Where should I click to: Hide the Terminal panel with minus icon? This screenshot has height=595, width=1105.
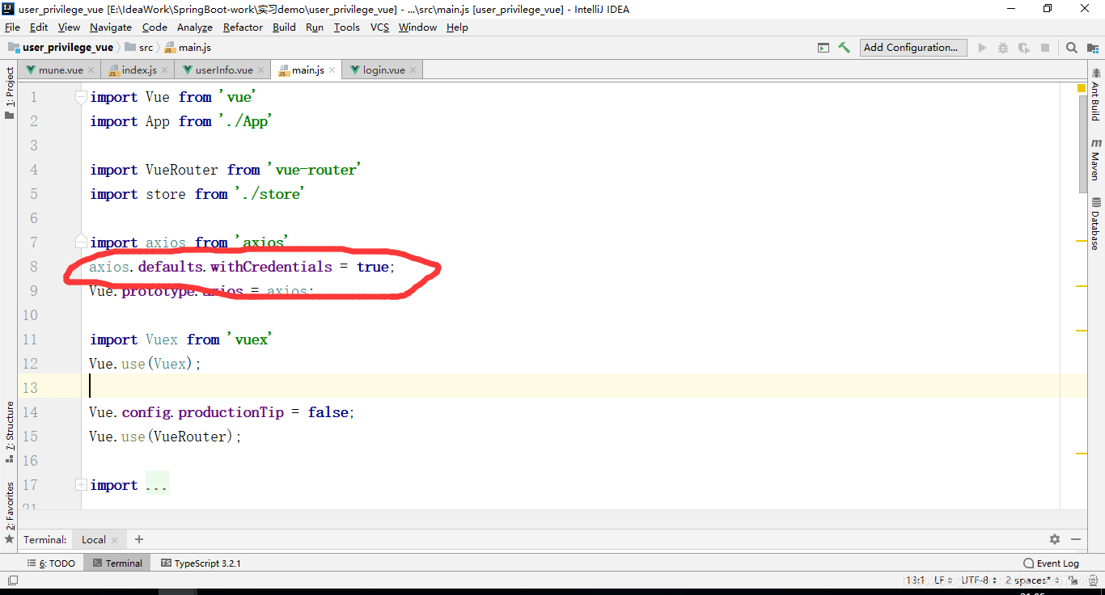pos(1076,539)
